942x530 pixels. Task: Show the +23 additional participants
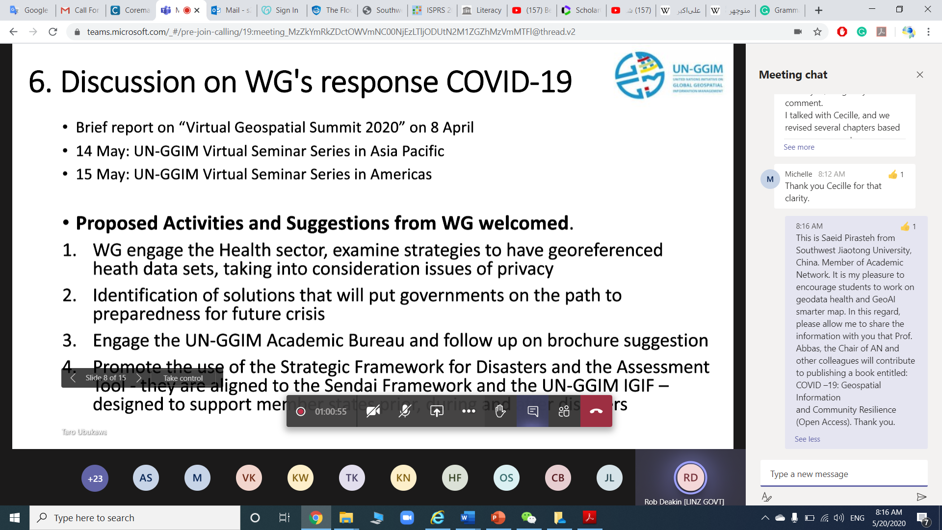pos(95,478)
